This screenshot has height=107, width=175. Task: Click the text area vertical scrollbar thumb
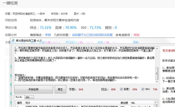(157, 73)
